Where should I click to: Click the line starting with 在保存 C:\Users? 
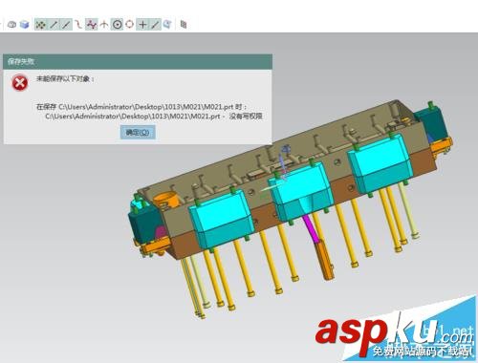pos(141,106)
